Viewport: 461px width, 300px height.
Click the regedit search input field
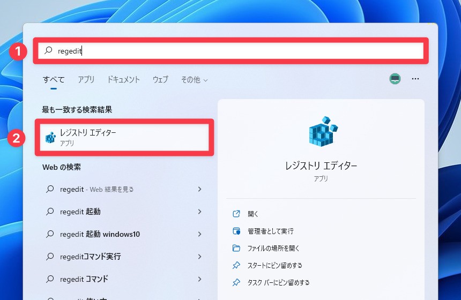[231, 51]
